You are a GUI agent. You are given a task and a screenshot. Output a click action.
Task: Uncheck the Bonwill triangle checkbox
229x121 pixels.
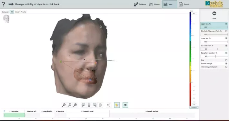pyautogui.click(x=226, y=64)
